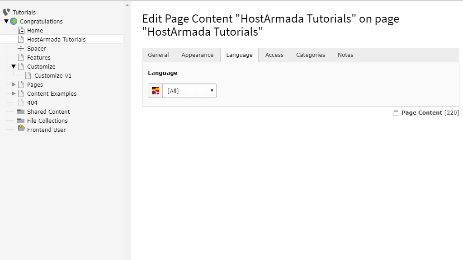Select Tutorials root in page tree
The image size is (463, 260).
click(x=24, y=12)
